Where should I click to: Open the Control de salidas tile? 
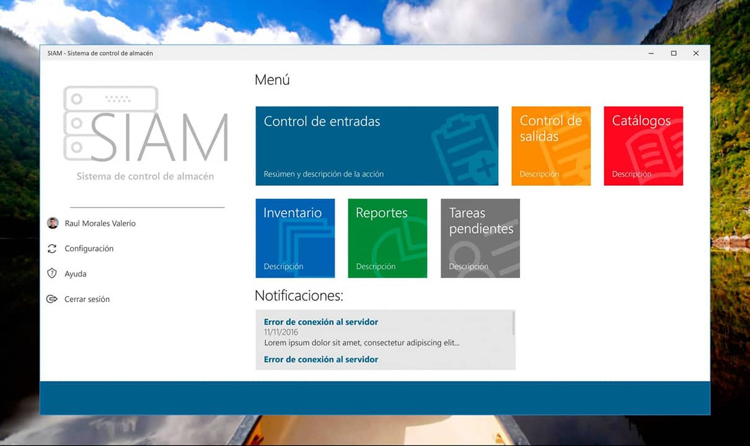[551, 146]
